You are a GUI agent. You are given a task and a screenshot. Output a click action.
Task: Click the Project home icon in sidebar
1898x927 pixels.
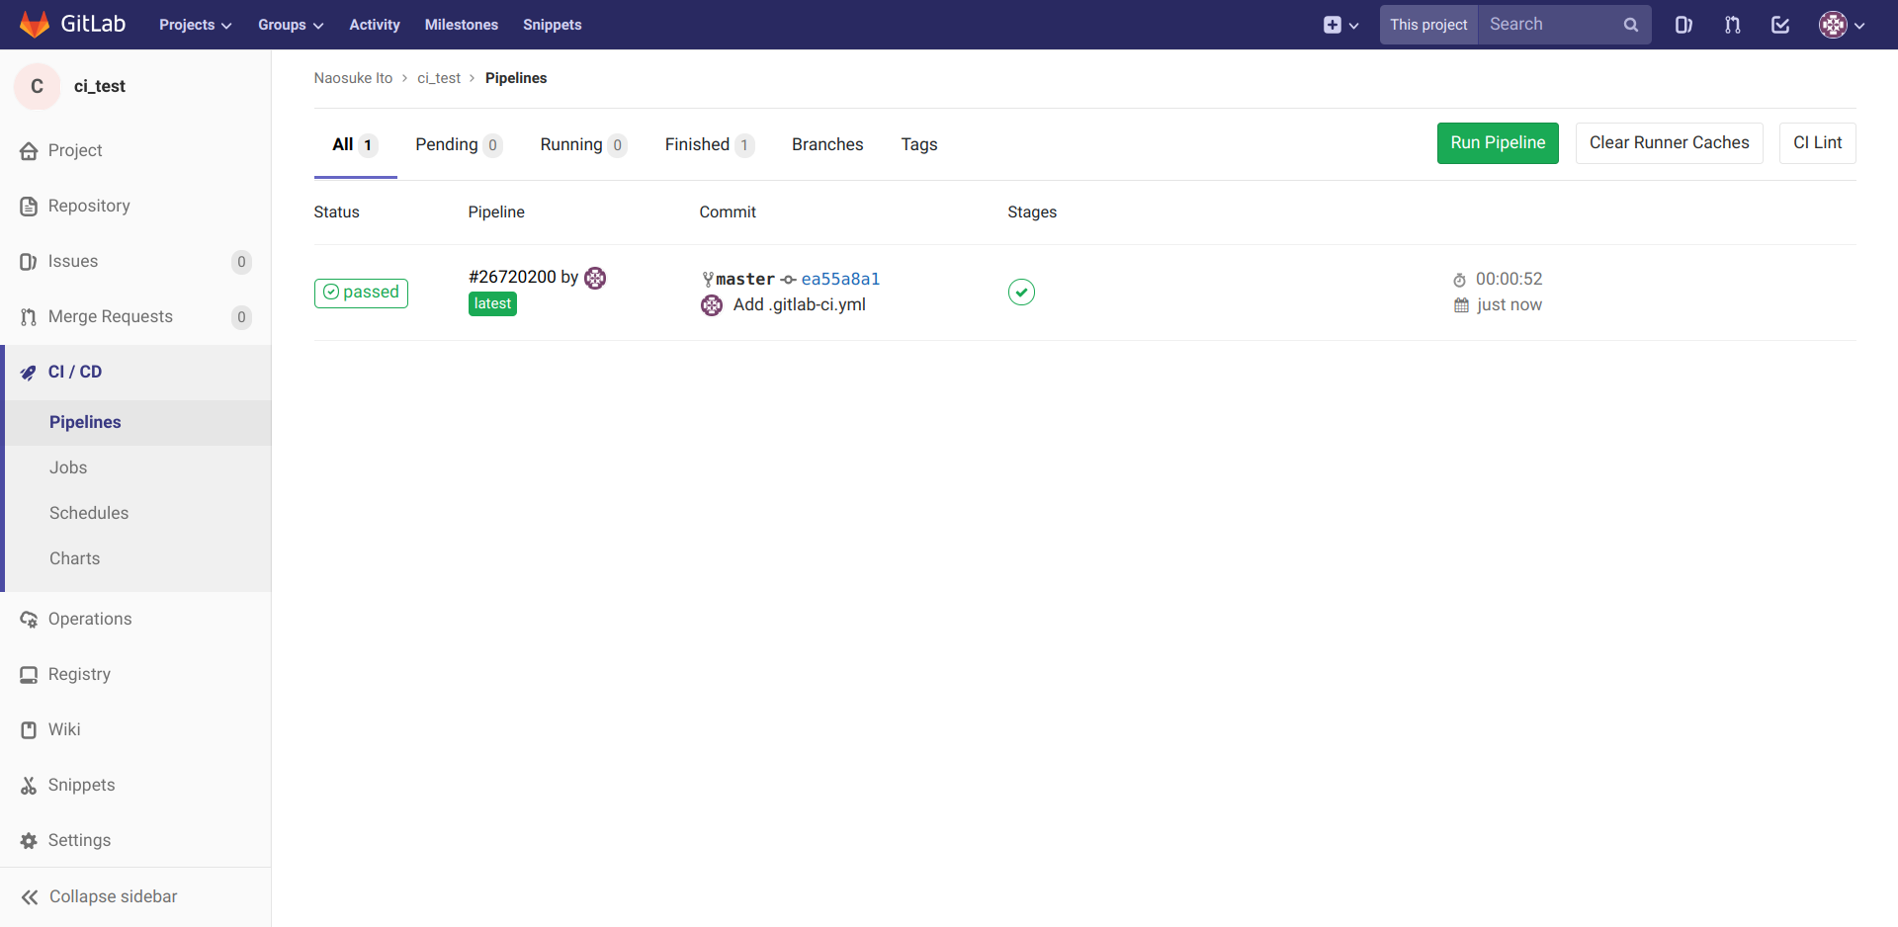[29, 151]
